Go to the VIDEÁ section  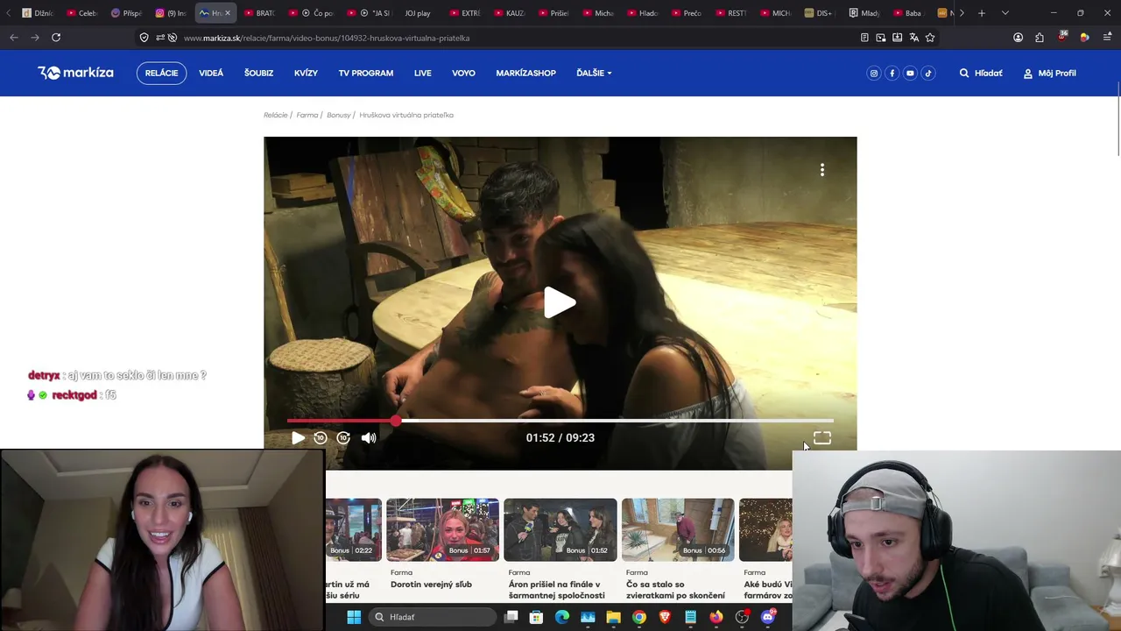pos(211,73)
